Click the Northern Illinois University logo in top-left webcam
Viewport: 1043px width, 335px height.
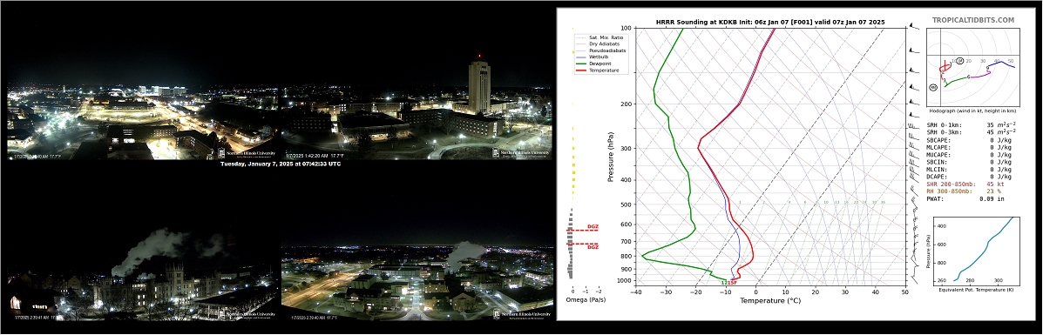click(x=246, y=153)
